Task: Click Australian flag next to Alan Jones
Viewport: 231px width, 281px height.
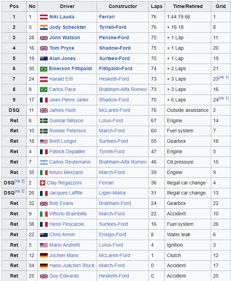Action: tap(43, 59)
